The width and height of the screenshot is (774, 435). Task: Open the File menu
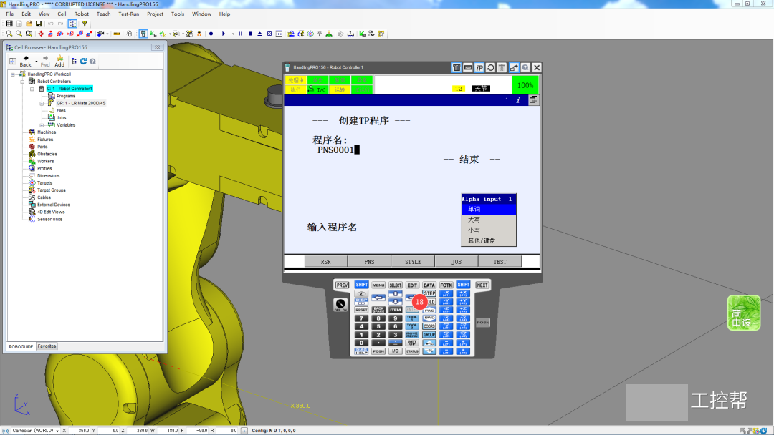click(x=10, y=14)
